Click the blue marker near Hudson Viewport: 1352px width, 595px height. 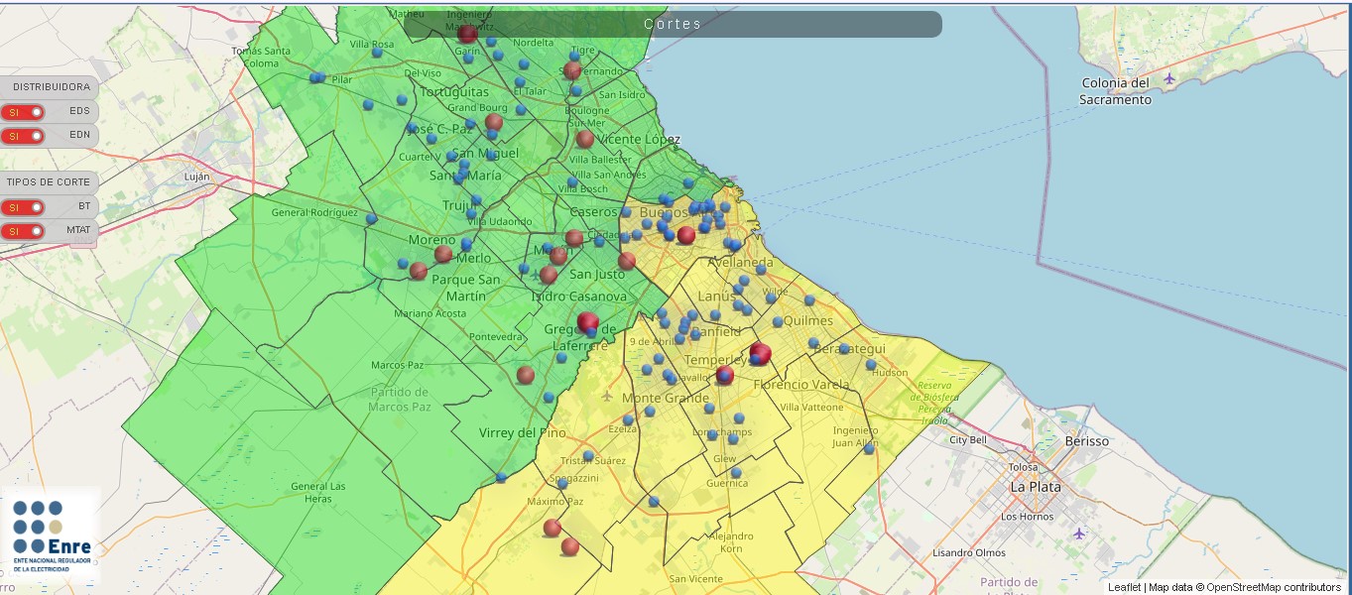(x=871, y=364)
